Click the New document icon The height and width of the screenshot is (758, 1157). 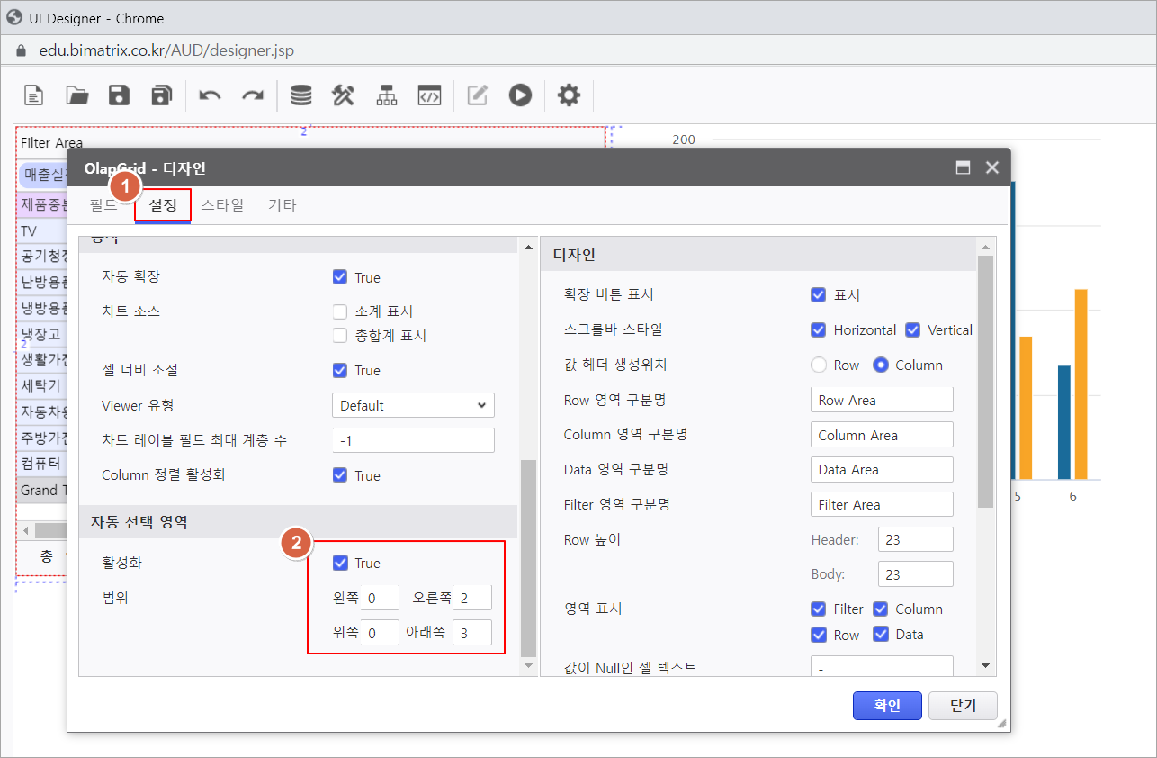pos(33,95)
